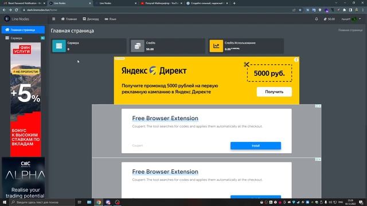Image resolution: width=367 pixels, height=206 pixels.
Task: Click the Главная страница breadcrumb on right
Action: click(x=350, y=30)
